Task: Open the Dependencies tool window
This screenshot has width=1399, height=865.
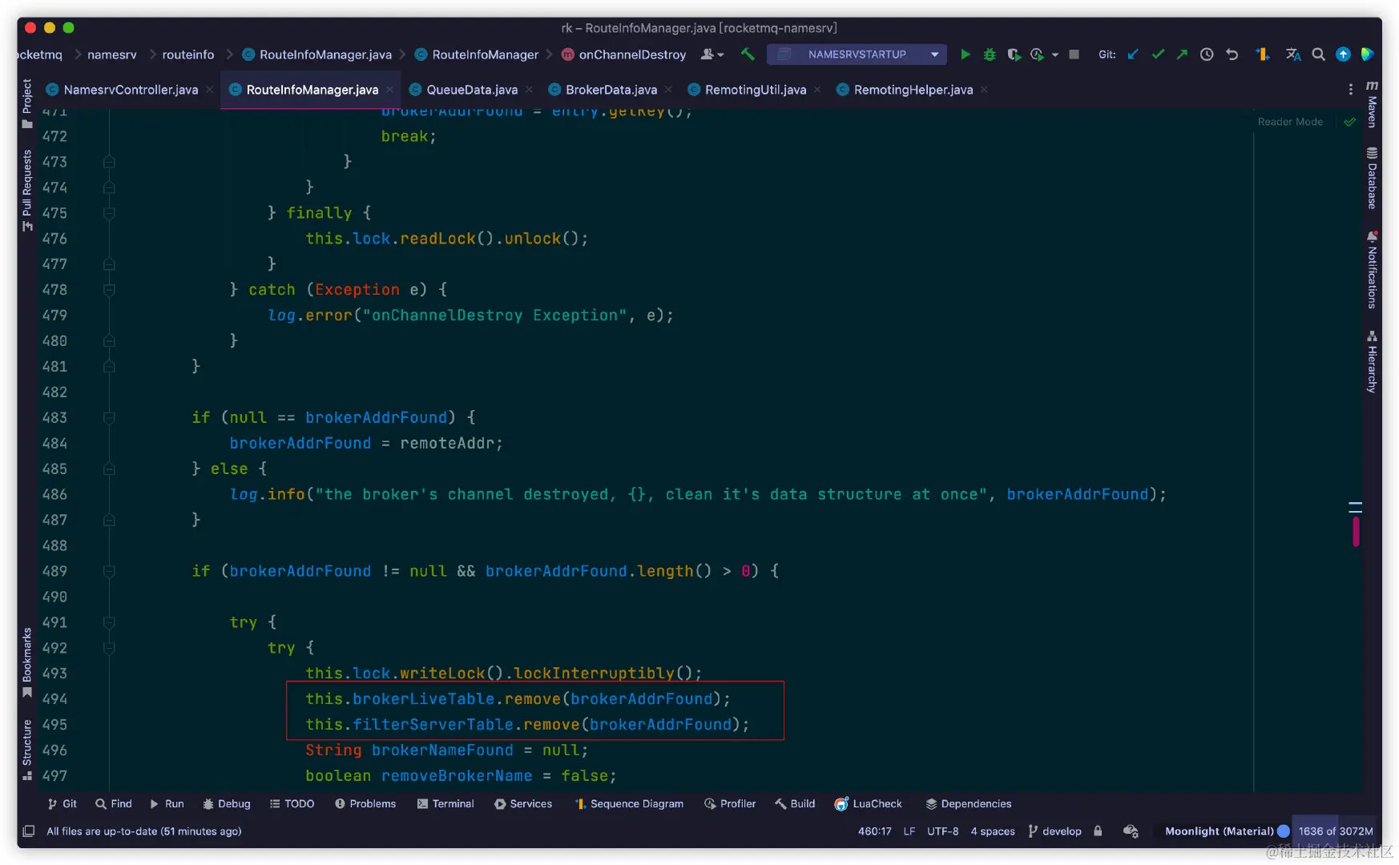Action: click(x=969, y=804)
